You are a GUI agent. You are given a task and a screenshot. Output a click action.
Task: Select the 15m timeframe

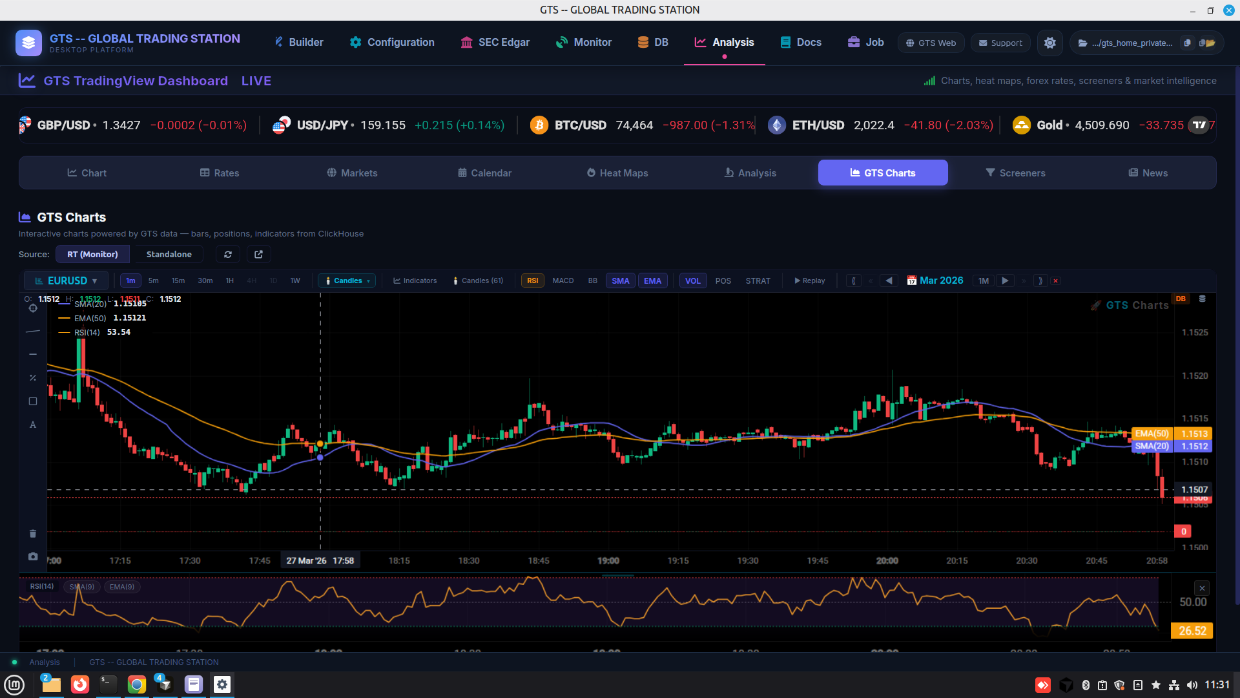(178, 281)
